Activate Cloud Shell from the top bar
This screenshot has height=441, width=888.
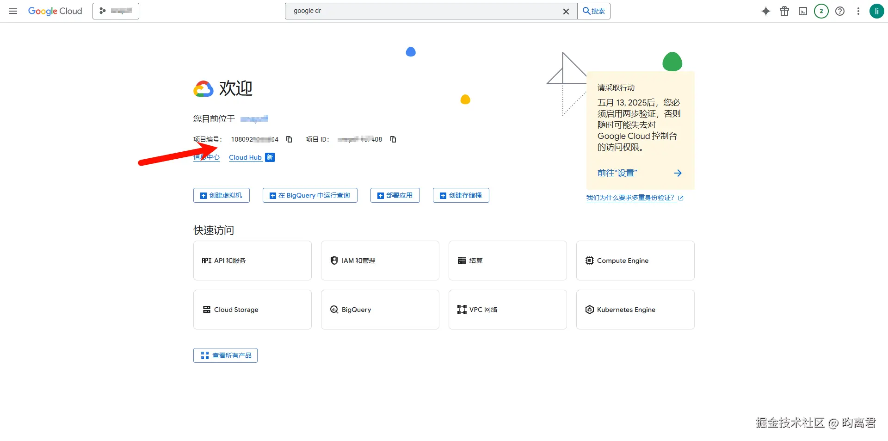coord(803,11)
